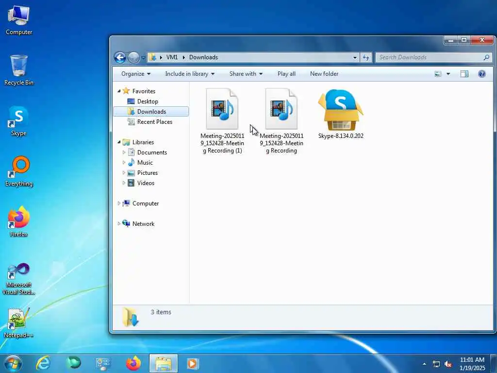The height and width of the screenshot is (373, 497).
Task: Click the search magnifier icon
Action: pyautogui.click(x=486, y=57)
